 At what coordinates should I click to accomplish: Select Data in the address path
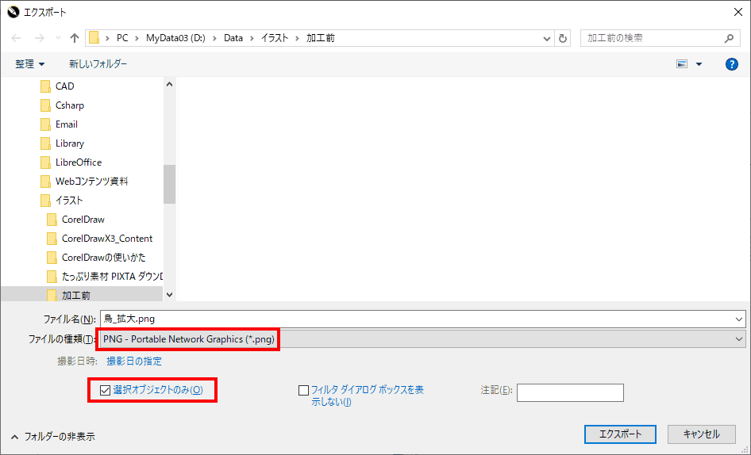coord(233,38)
